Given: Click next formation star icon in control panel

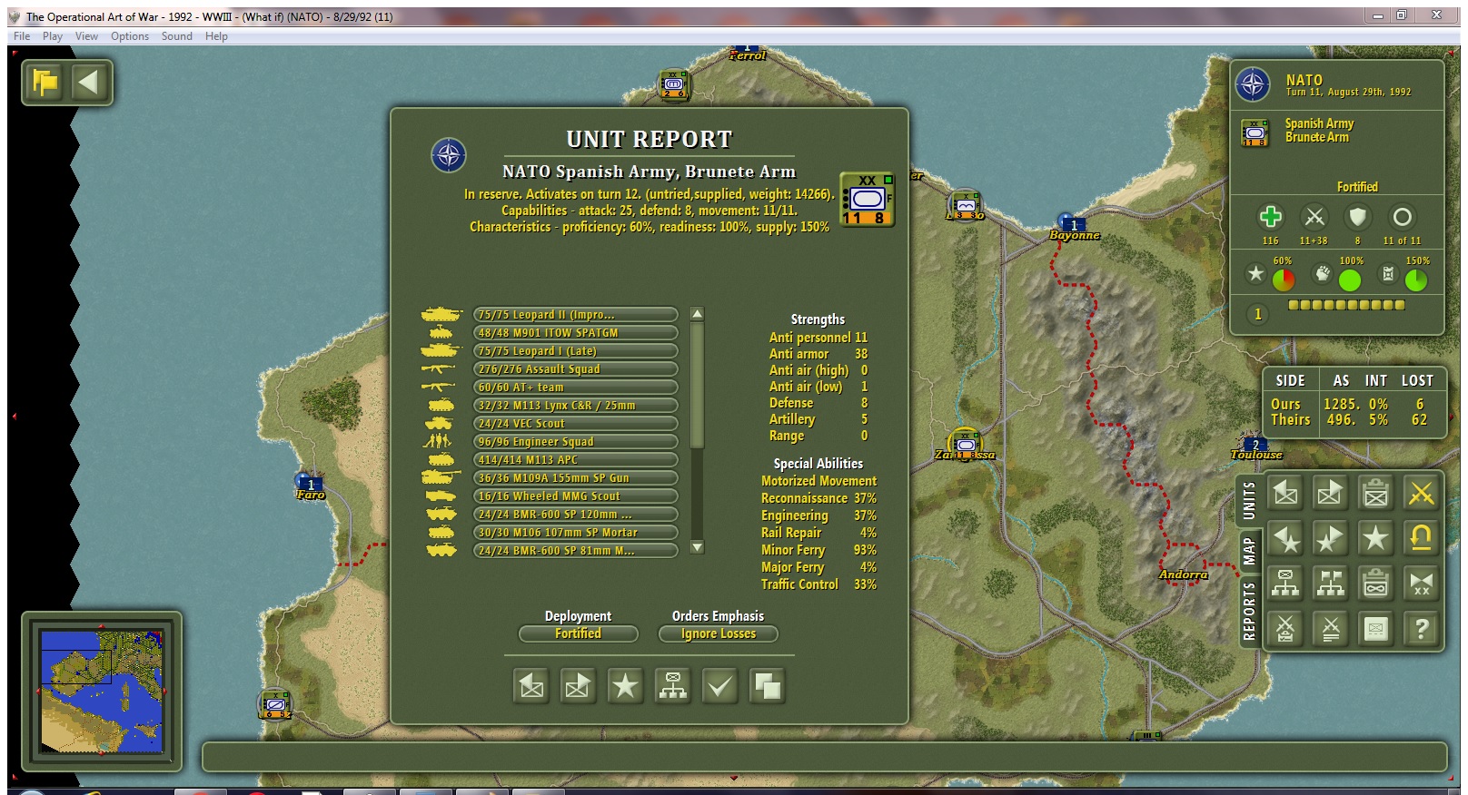Looking at the screenshot, I should pos(1330,538).
